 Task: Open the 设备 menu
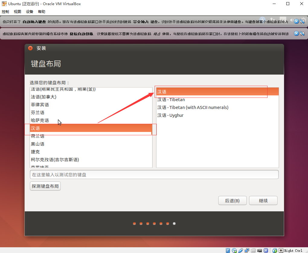pyautogui.click(x=30, y=11)
